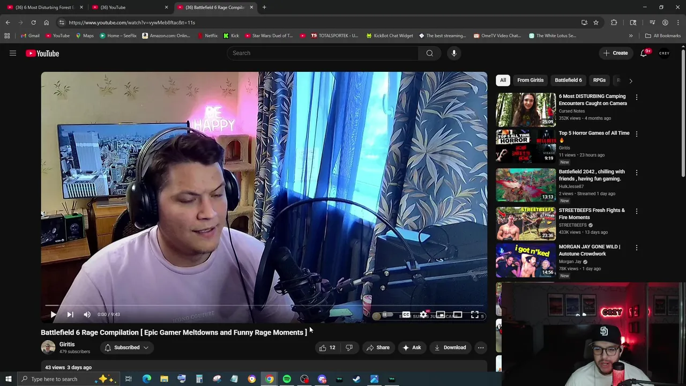The image size is (686, 386).
Task: Toggle closed captions in player
Action: click(x=406, y=315)
